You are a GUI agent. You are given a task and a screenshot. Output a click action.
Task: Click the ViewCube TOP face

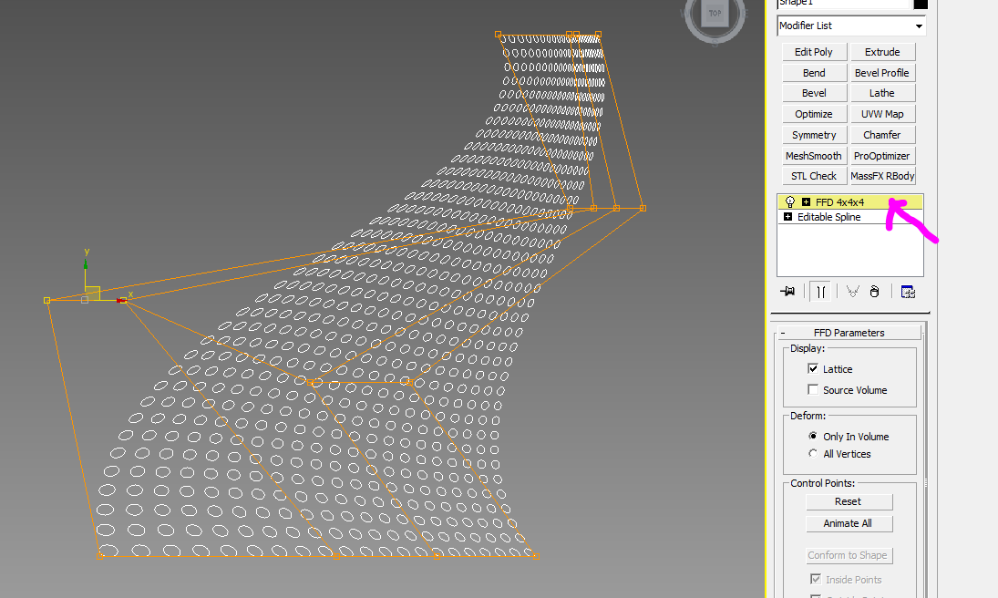(715, 14)
